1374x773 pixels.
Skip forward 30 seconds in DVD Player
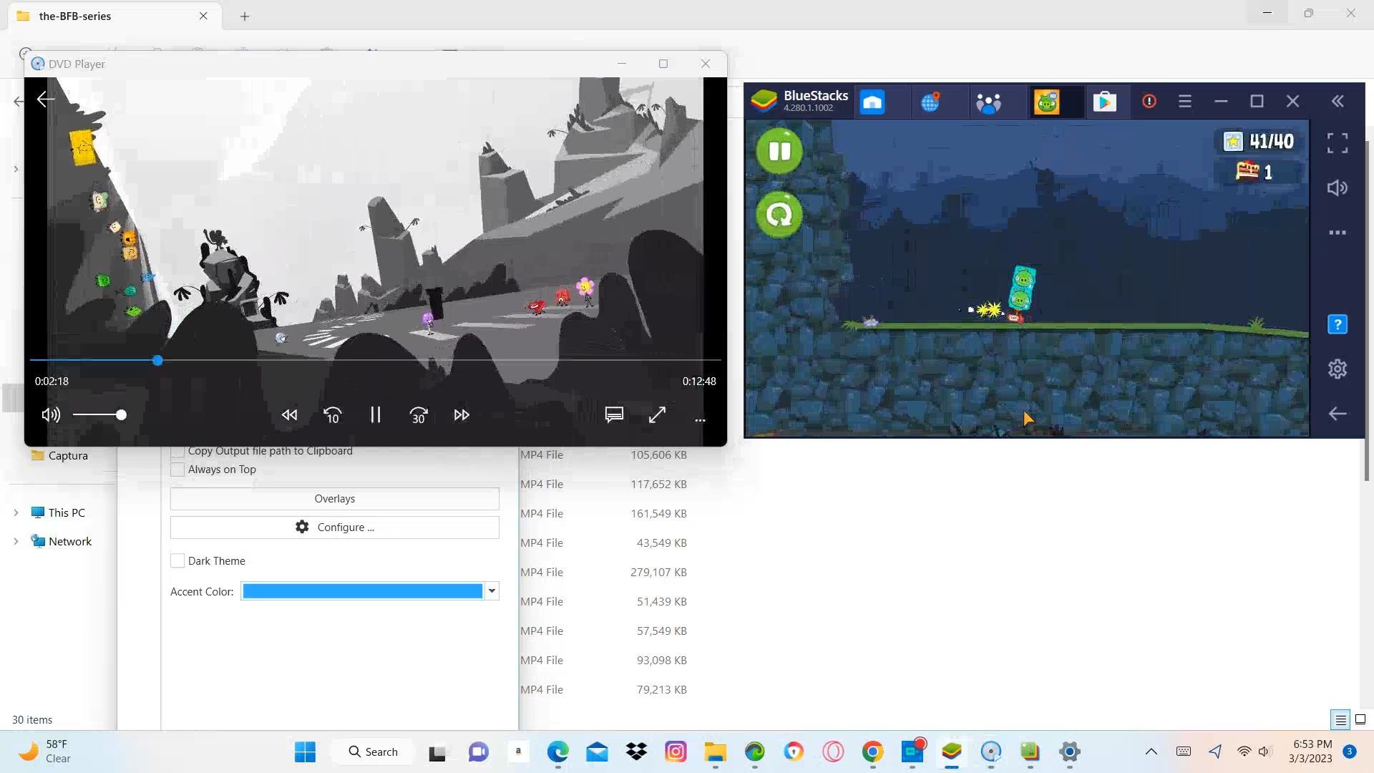pos(419,415)
